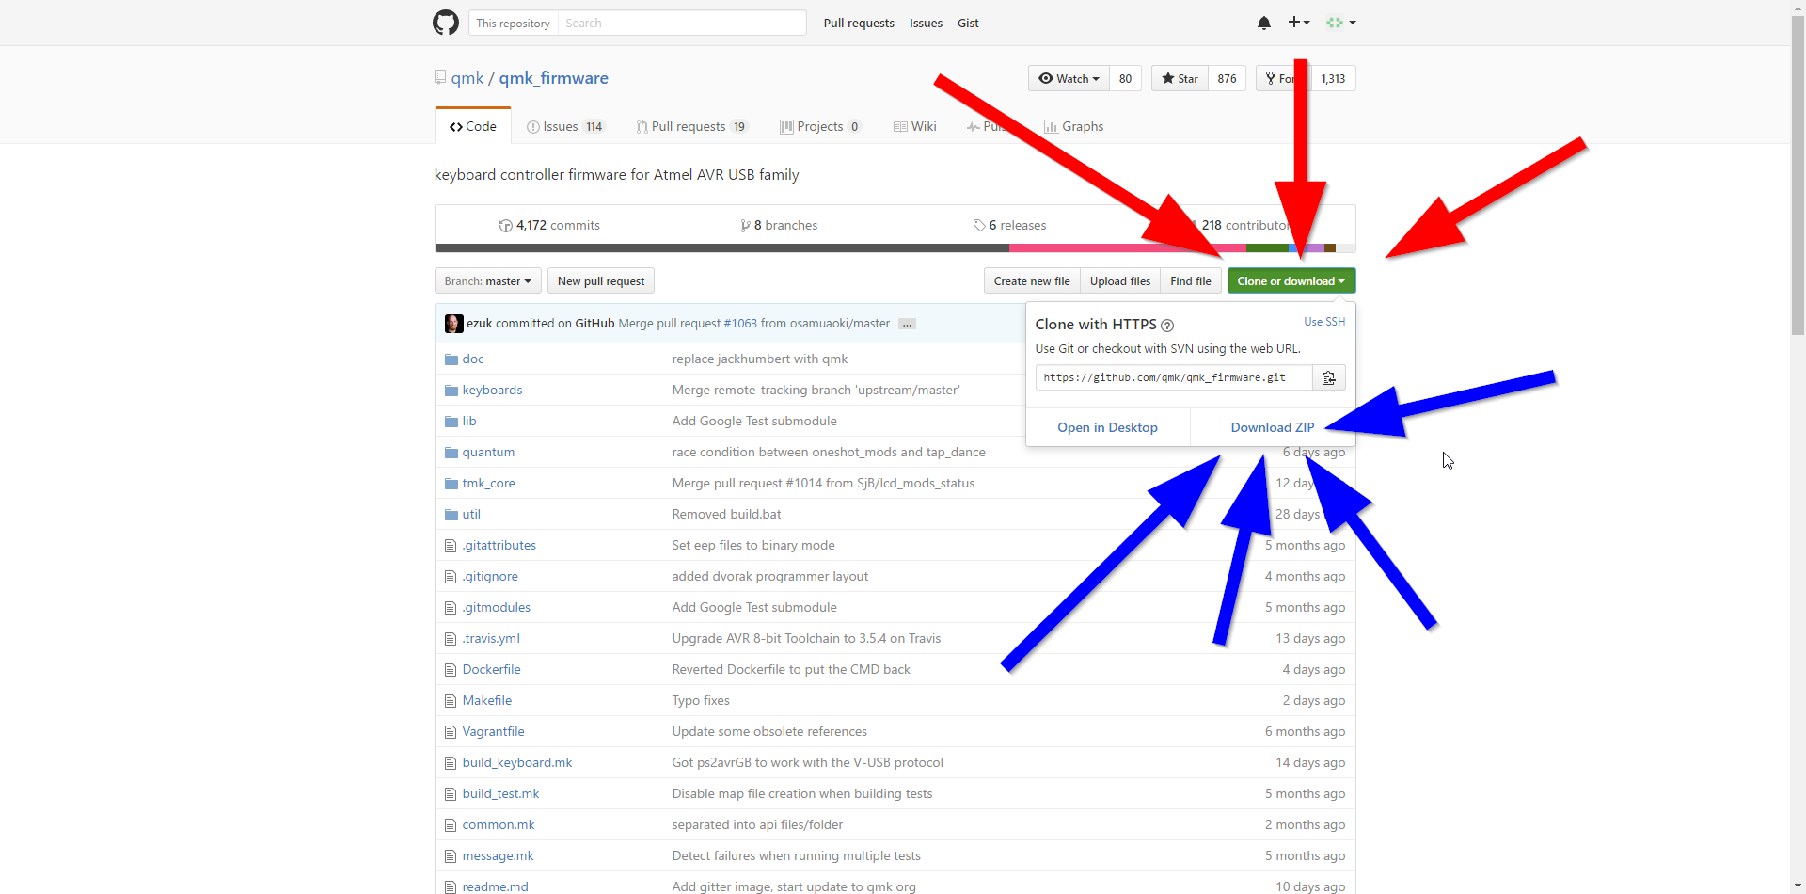Screen dimensions: 1806x894
Task: Click the quantum folder icon
Action: [x=451, y=453]
